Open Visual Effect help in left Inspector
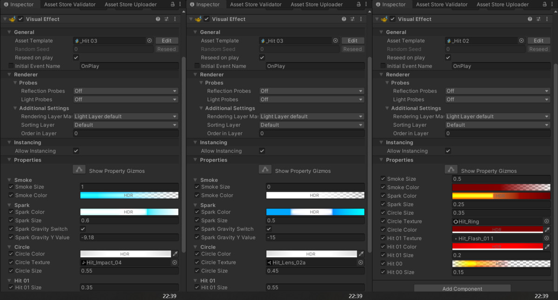This screenshot has height=300, width=558. pyautogui.click(x=158, y=19)
